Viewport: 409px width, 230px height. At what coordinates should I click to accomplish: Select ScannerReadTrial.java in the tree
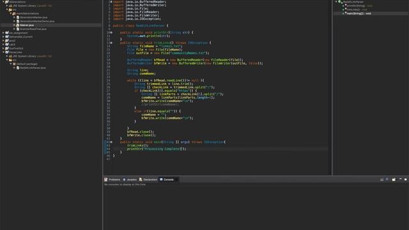(33, 29)
